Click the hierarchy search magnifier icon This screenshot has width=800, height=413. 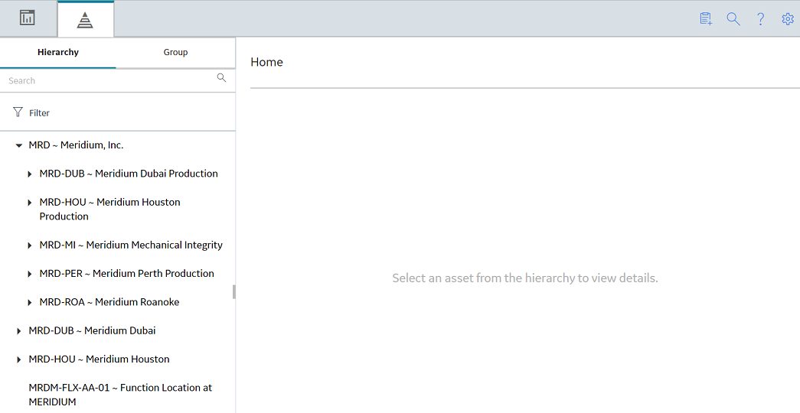point(221,77)
